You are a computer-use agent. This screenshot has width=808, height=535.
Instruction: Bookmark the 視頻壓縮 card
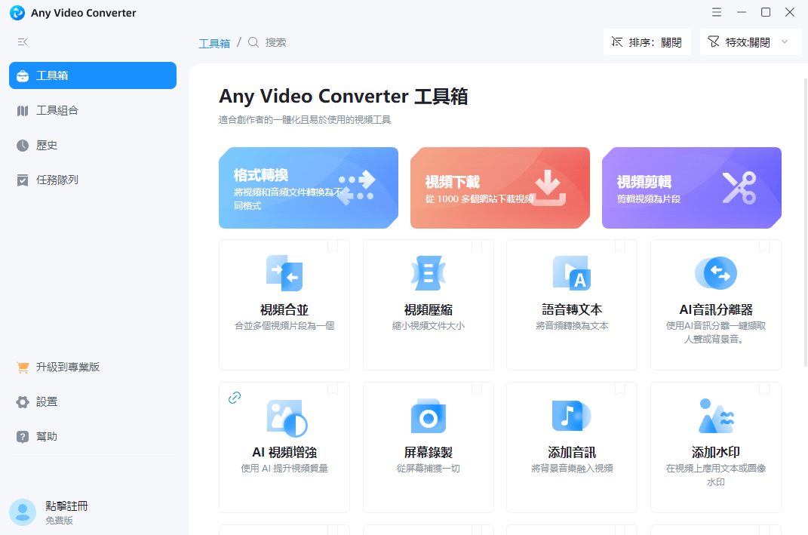[477, 246]
